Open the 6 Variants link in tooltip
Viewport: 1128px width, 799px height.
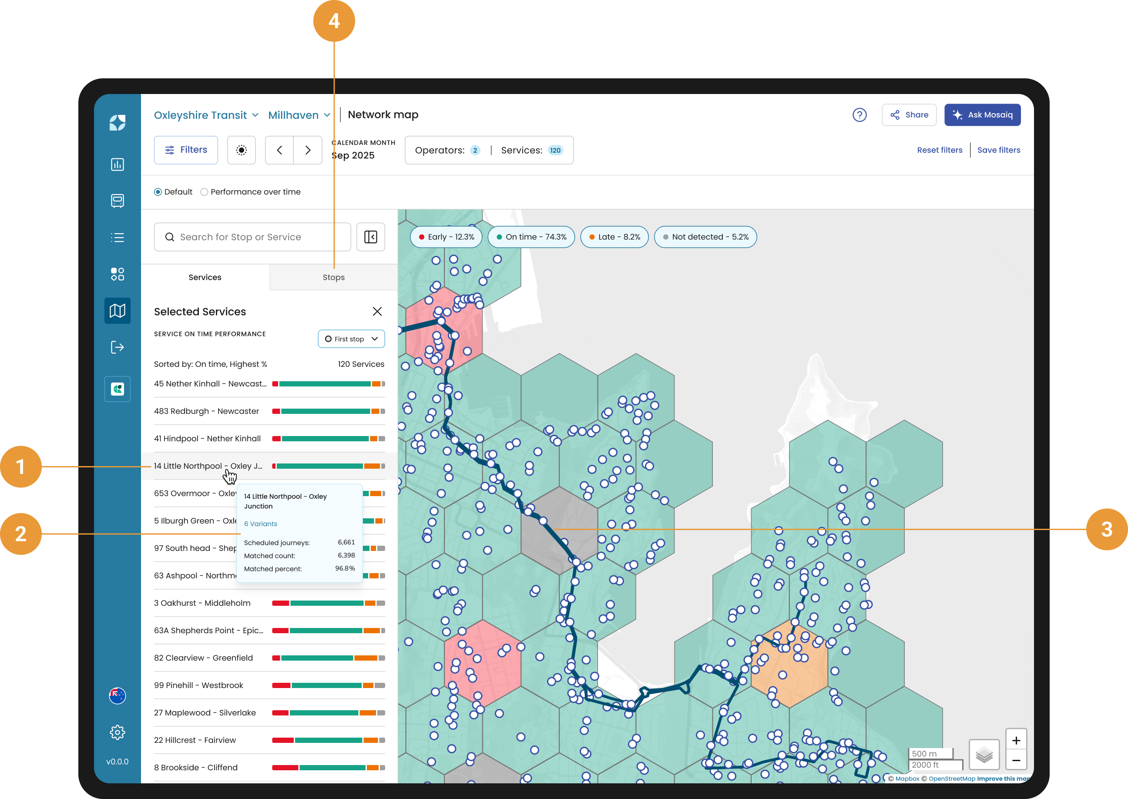pos(261,524)
